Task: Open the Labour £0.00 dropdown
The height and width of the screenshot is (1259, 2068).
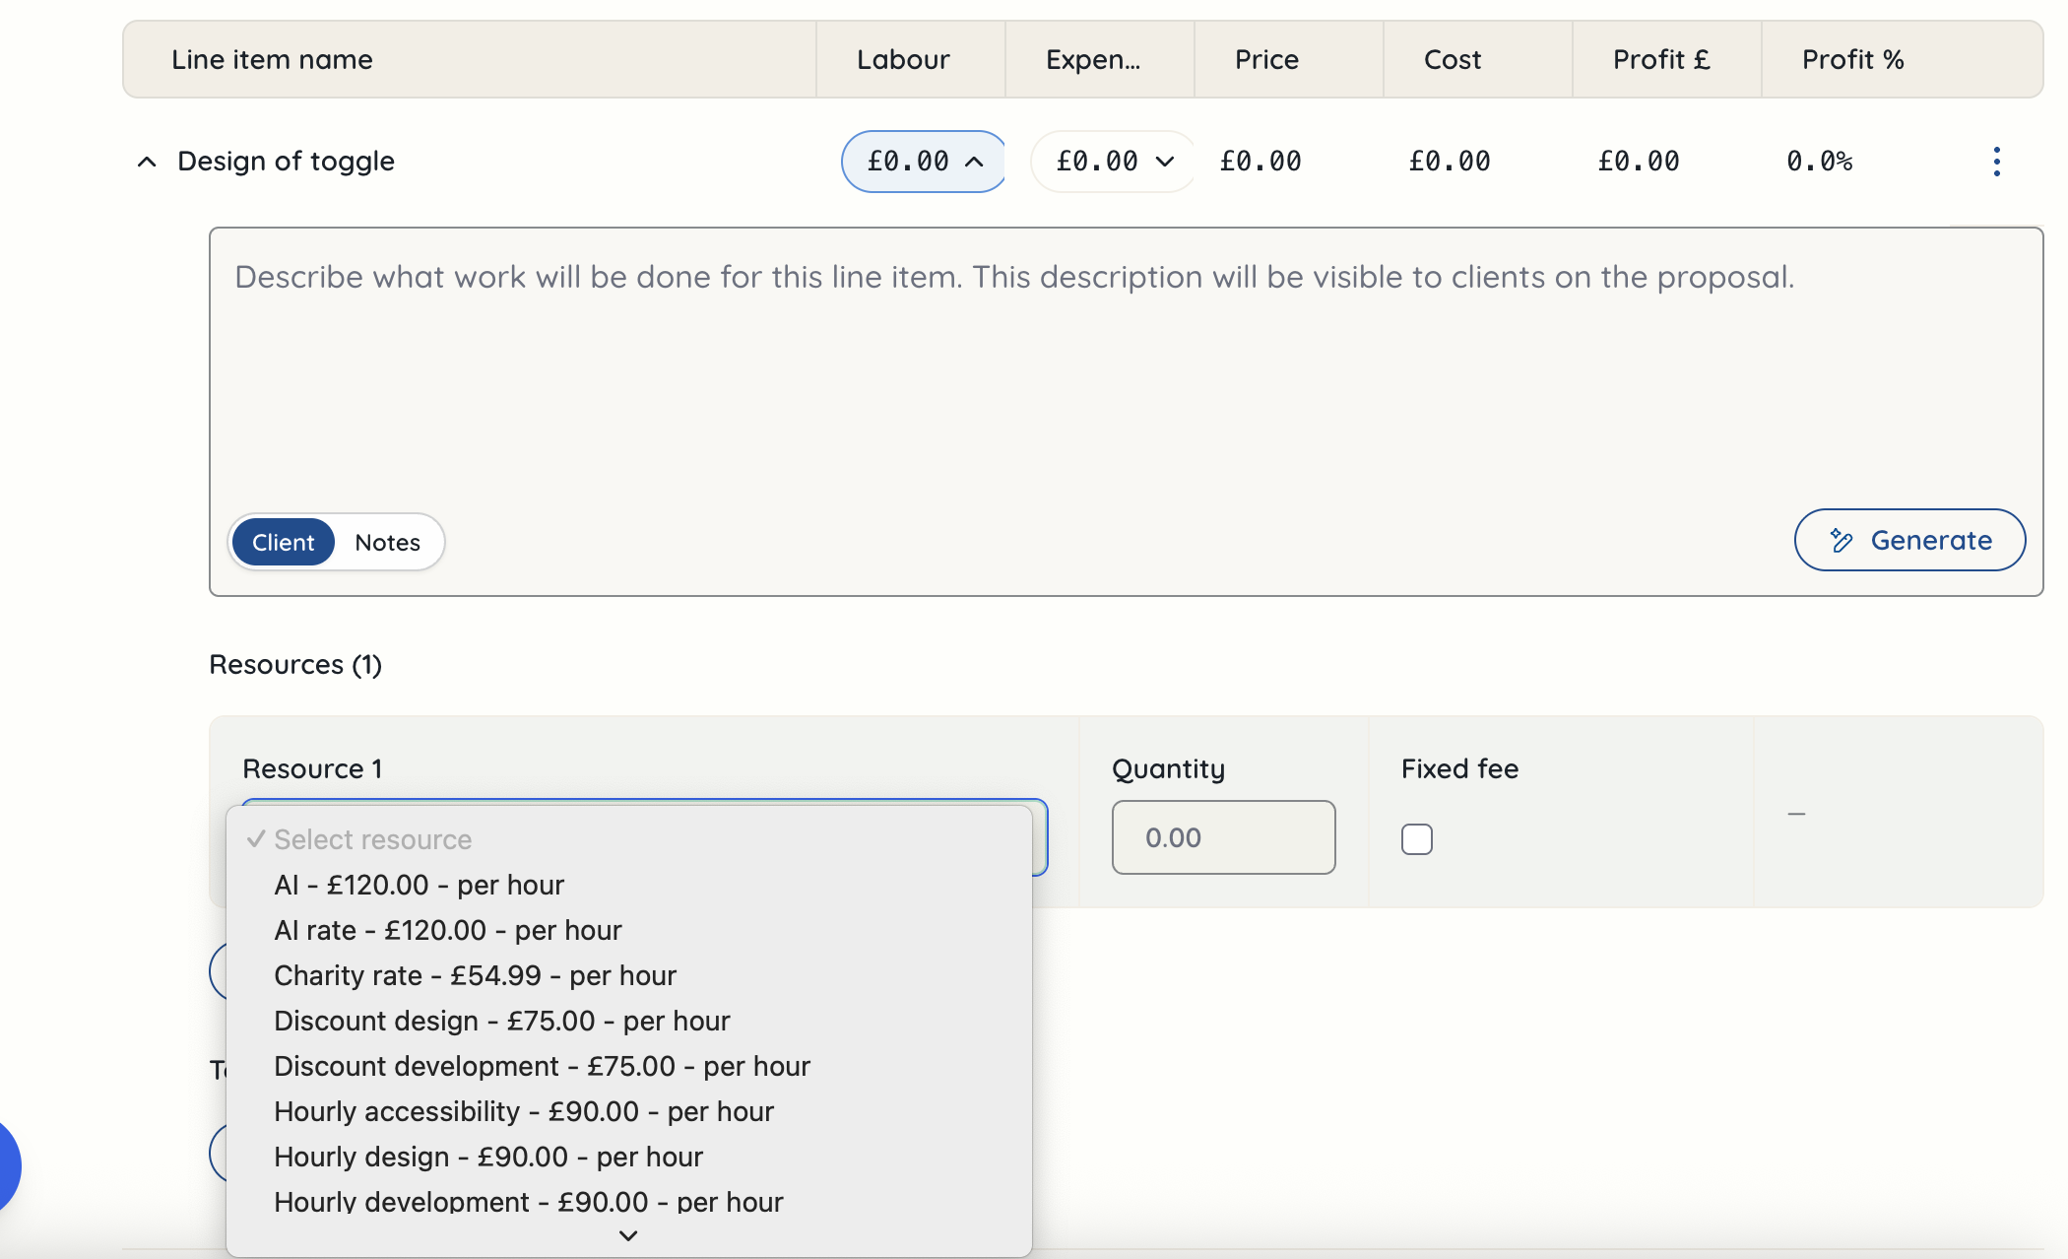Action: (x=923, y=161)
